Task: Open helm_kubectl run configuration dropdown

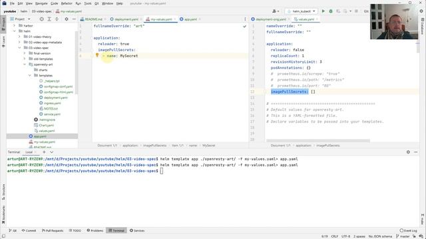Action: (302, 11)
